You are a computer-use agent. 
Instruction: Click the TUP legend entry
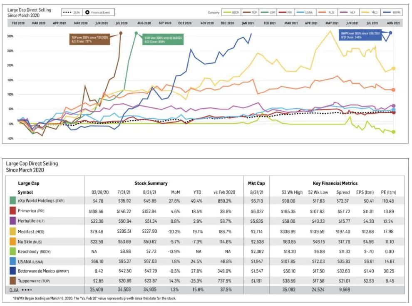[250, 12]
